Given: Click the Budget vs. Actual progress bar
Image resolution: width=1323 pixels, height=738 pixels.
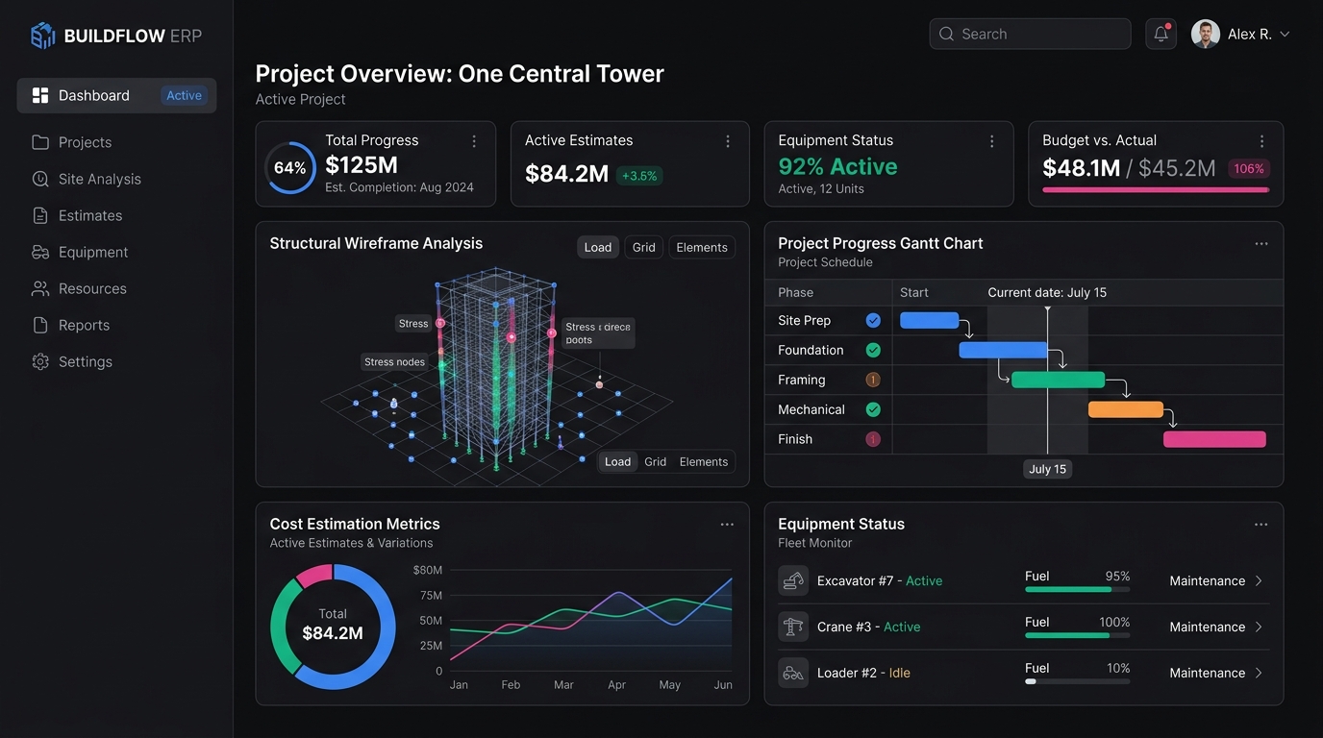Looking at the screenshot, I should [x=1156, y=189].
